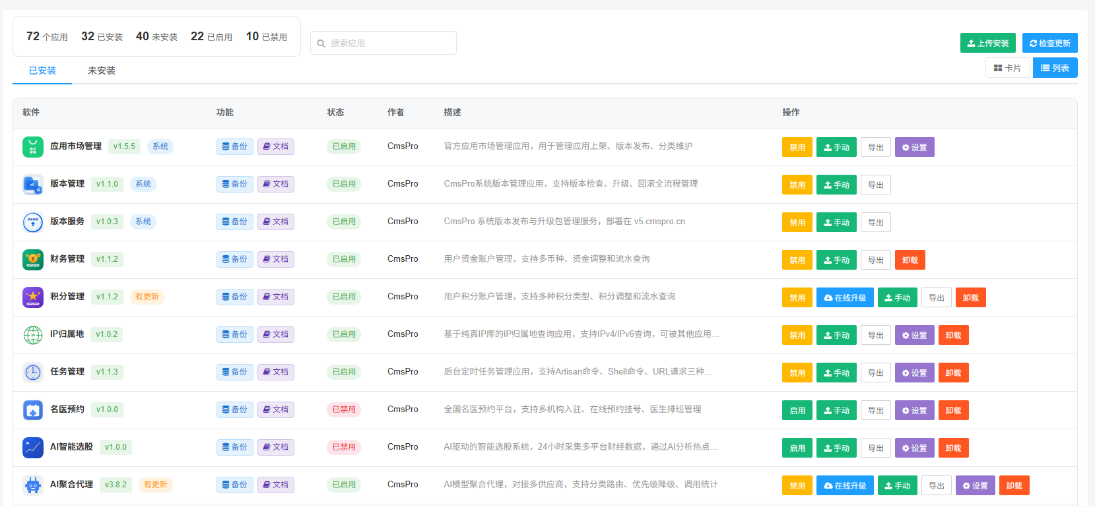
Task: Uninstall 名医预约 via 卸载 button
Action: [x=954, y=410]
